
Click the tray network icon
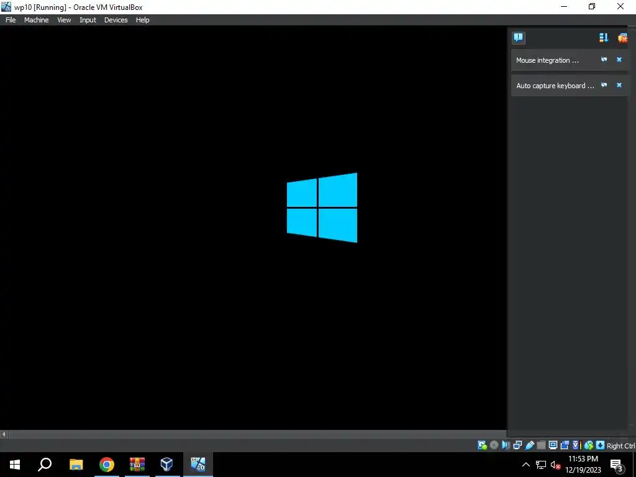click(541, 465)
